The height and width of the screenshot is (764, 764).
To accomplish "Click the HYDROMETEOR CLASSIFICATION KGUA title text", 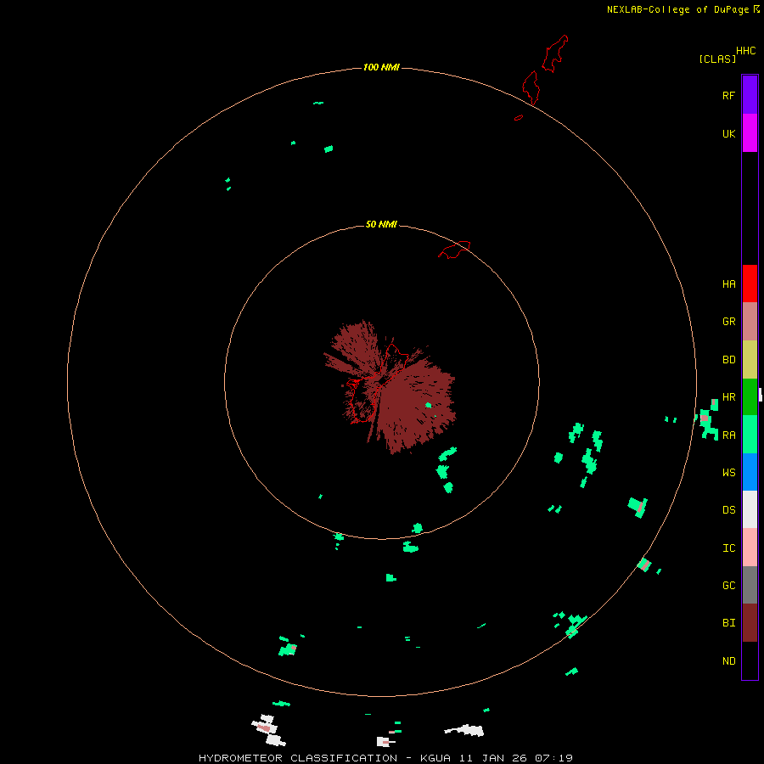I will pos(385,758).
